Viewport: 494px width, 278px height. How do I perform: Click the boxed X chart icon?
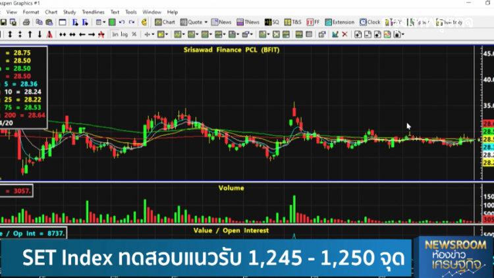(x=276, y=34)
